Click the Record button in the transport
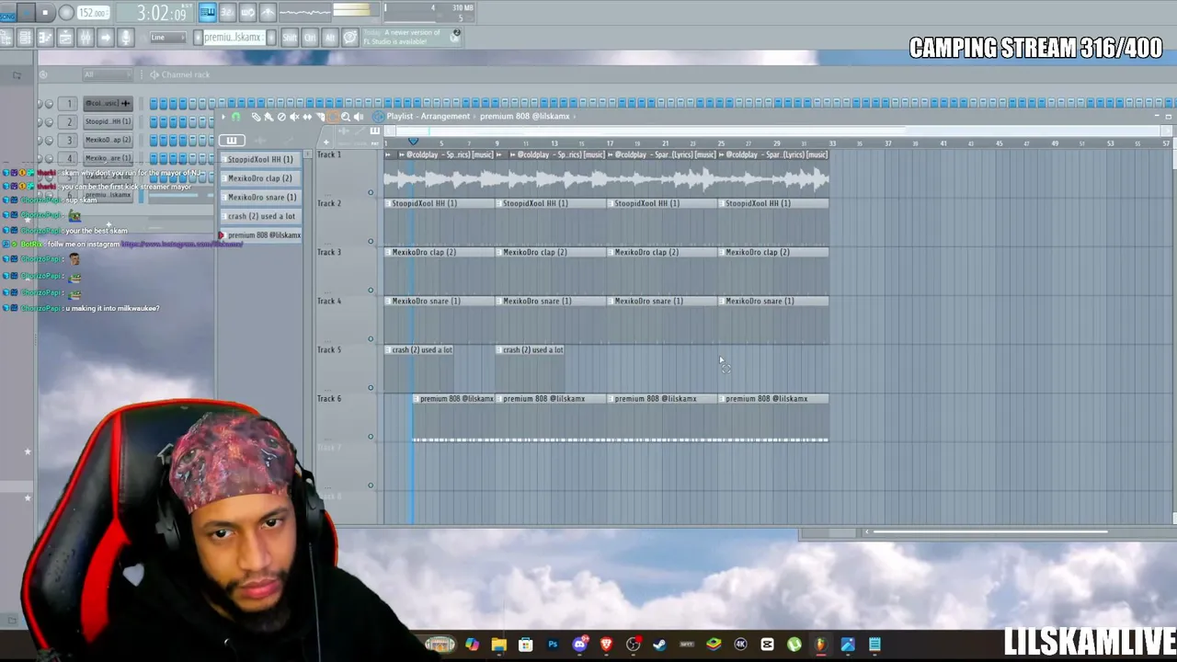Viewport: 1177px width, 662px height. [x=66, y=13]
